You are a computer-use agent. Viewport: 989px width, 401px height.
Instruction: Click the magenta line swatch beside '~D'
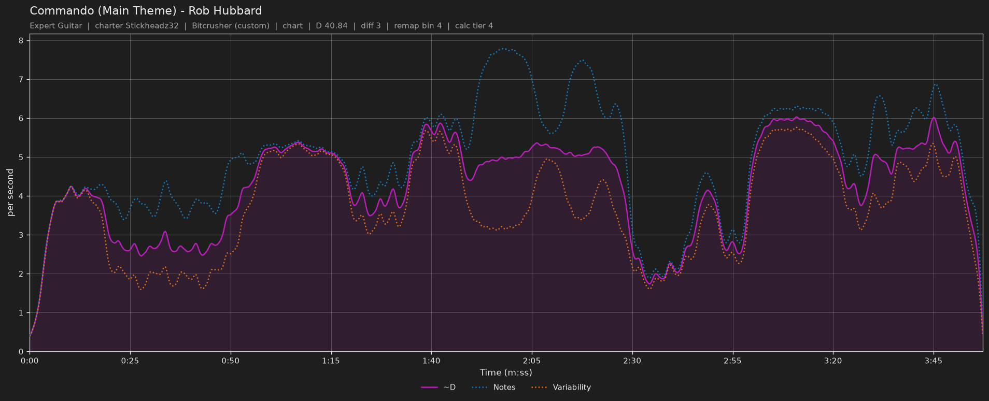[x=430, y=388]
